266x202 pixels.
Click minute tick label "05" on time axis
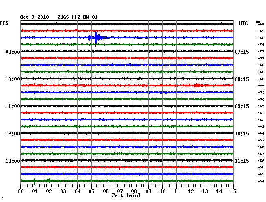(91, 191)
